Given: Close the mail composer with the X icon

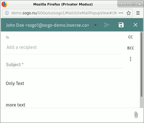Looking at the screenshot, I should [135, 25].
